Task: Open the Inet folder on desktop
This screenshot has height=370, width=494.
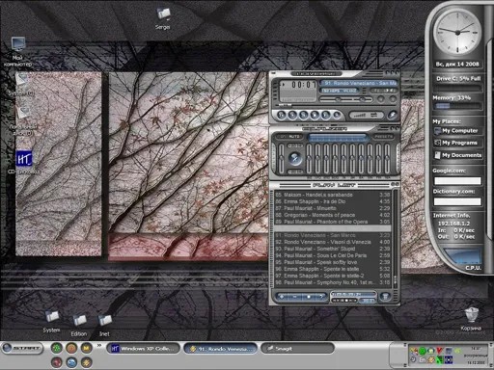Action: 104,325
